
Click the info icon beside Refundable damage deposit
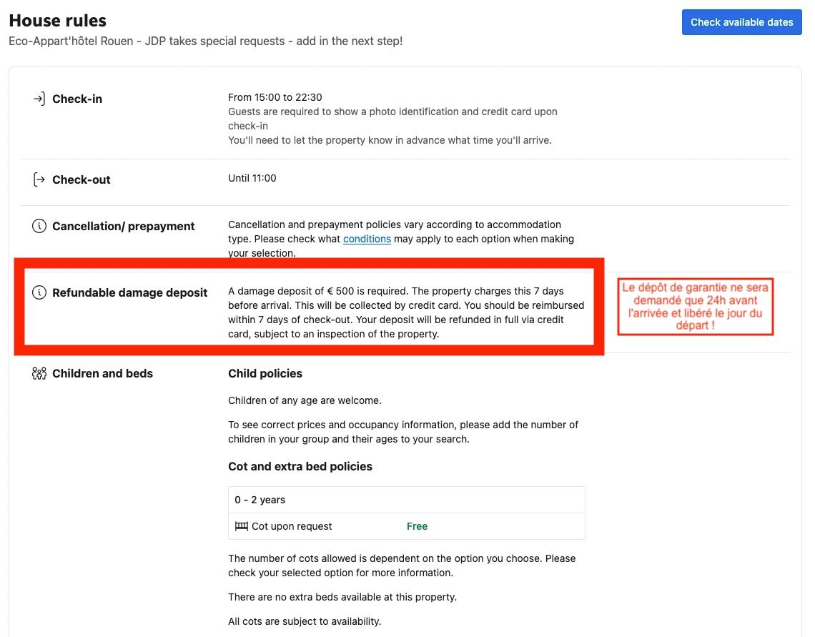click(39, 292)
